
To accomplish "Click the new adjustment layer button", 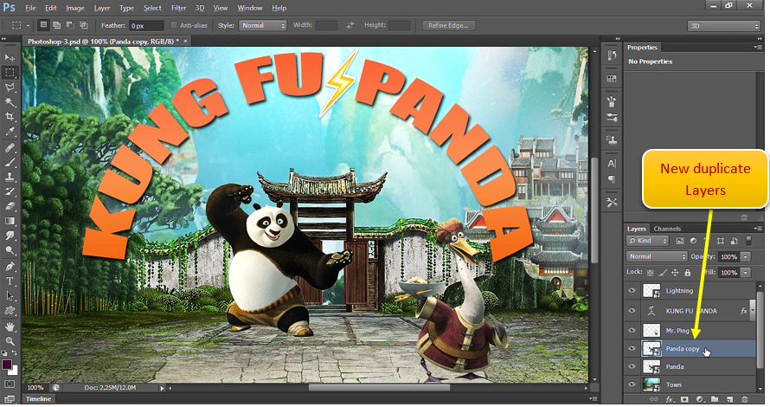I will 699,399.
